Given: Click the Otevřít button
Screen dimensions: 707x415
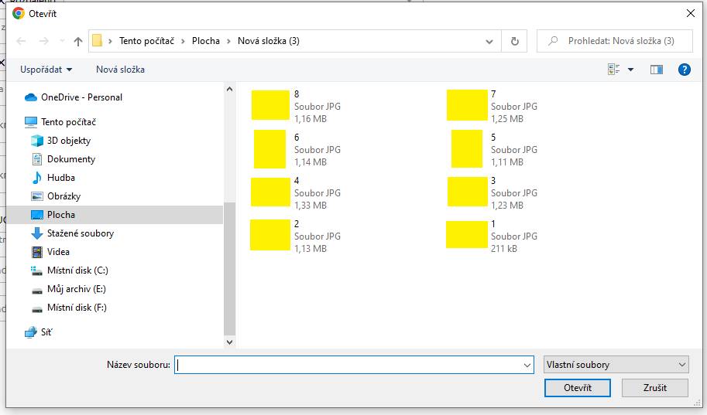Looking at the screenshot, I should click(578, 387).
